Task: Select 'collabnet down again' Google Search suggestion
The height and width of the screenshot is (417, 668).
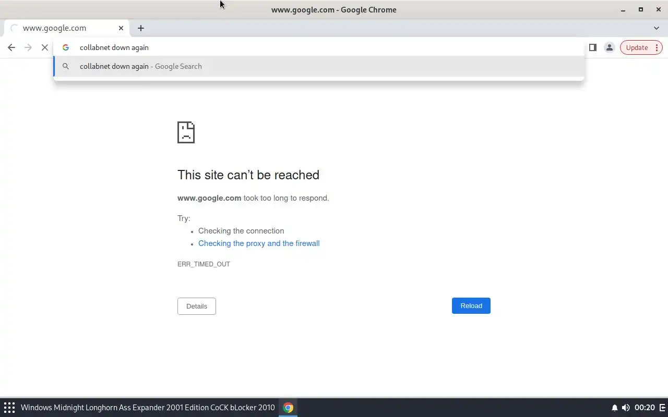Action: pyautogui.click(x=319, y=66)
